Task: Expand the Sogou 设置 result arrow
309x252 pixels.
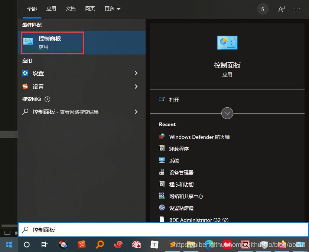Action: (136, 86)
